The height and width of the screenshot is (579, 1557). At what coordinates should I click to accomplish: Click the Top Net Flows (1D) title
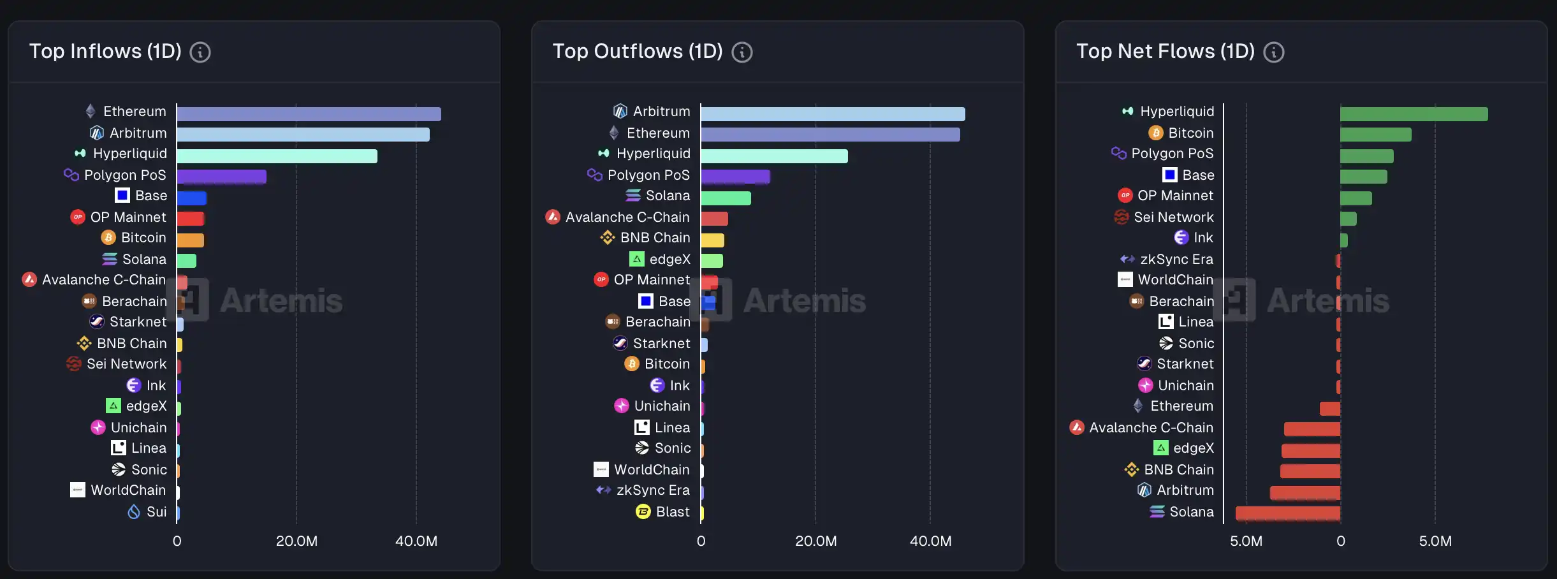click(x=1165, y=52)
